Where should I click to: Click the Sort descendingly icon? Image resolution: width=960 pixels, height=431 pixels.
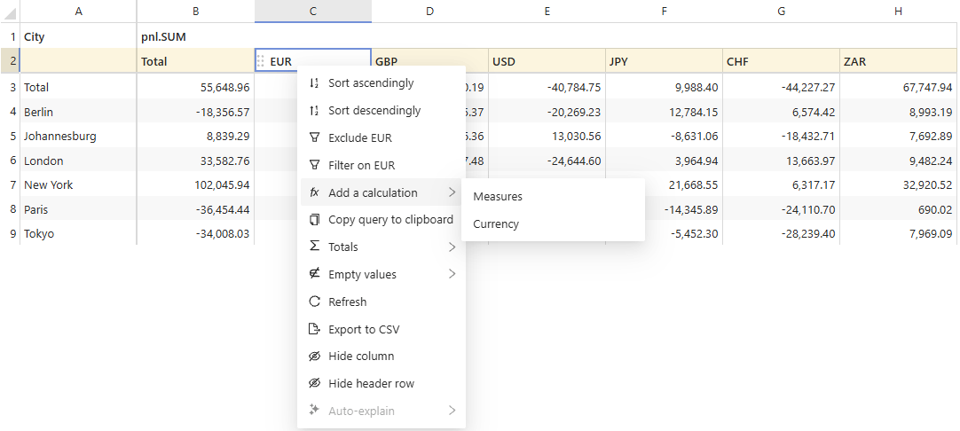pyautogui.click(x=314, y=111)
